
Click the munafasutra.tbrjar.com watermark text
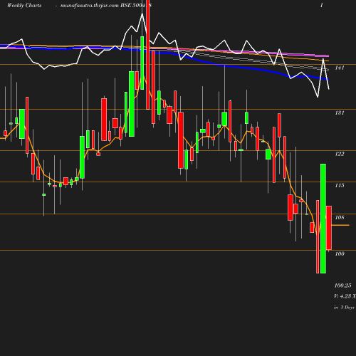pyautogui.click(x=90, y=5)
